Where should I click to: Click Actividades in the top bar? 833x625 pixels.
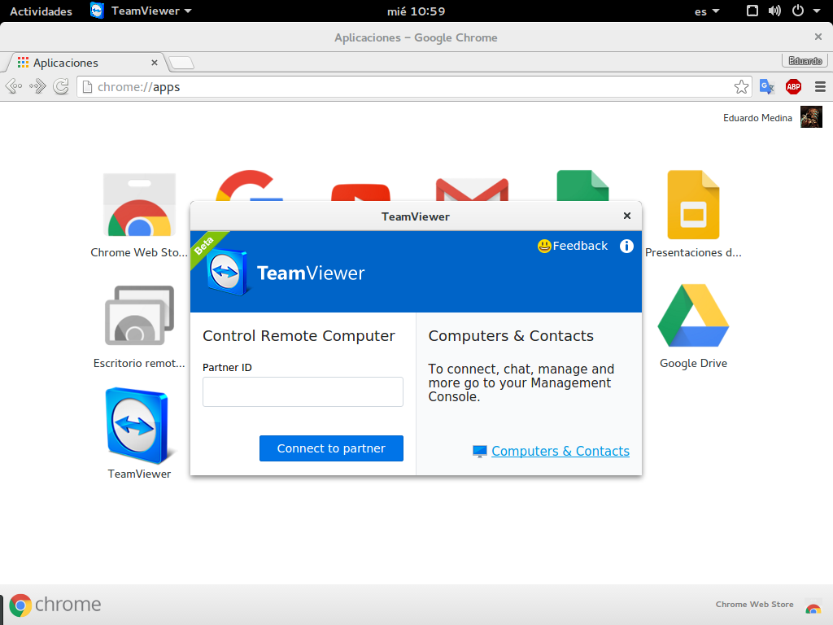coord(41,11)
